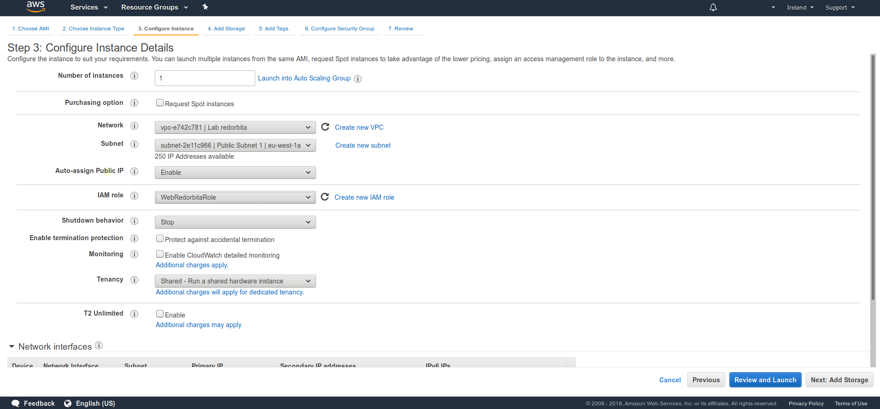This screenshot has height=409, width=880.
Task: Show info for Number of instances
Action: coord(135,76)
